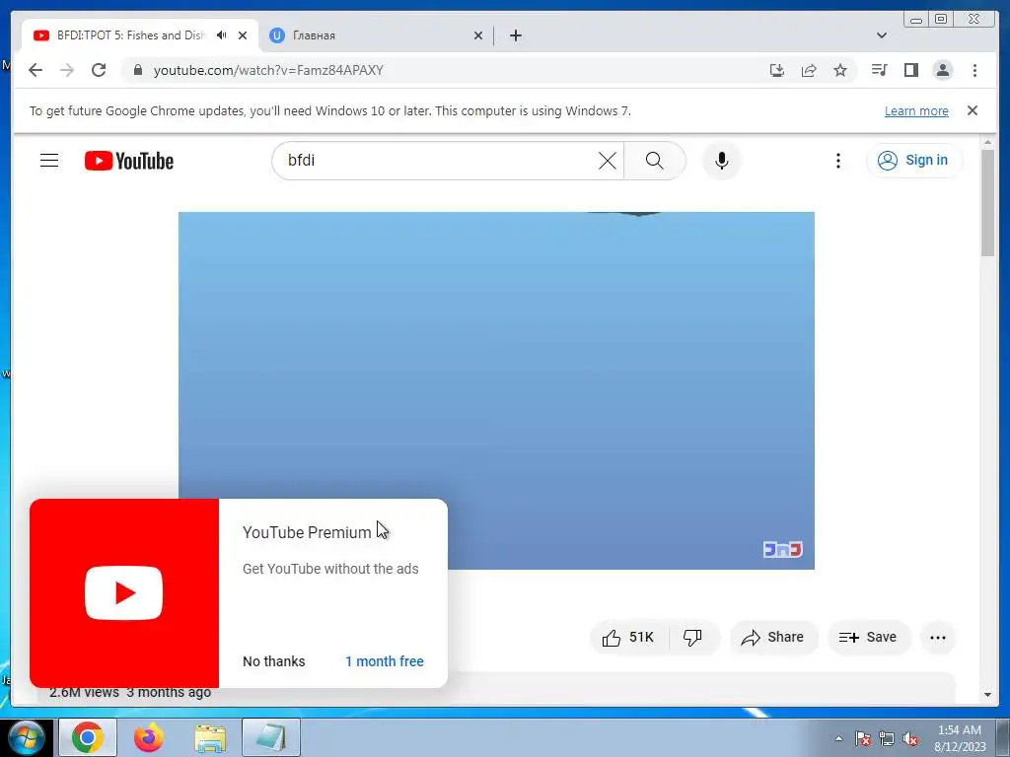Open the Chrome three-dot menu
Screen dimensions: 1010x757
[x=974, y=70]
